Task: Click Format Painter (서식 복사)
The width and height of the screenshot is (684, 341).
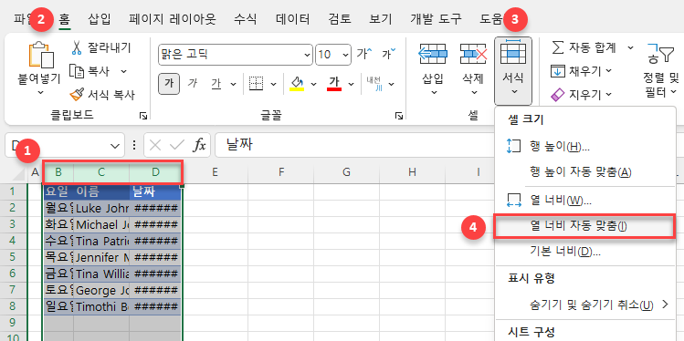Action: pos(102,95)
